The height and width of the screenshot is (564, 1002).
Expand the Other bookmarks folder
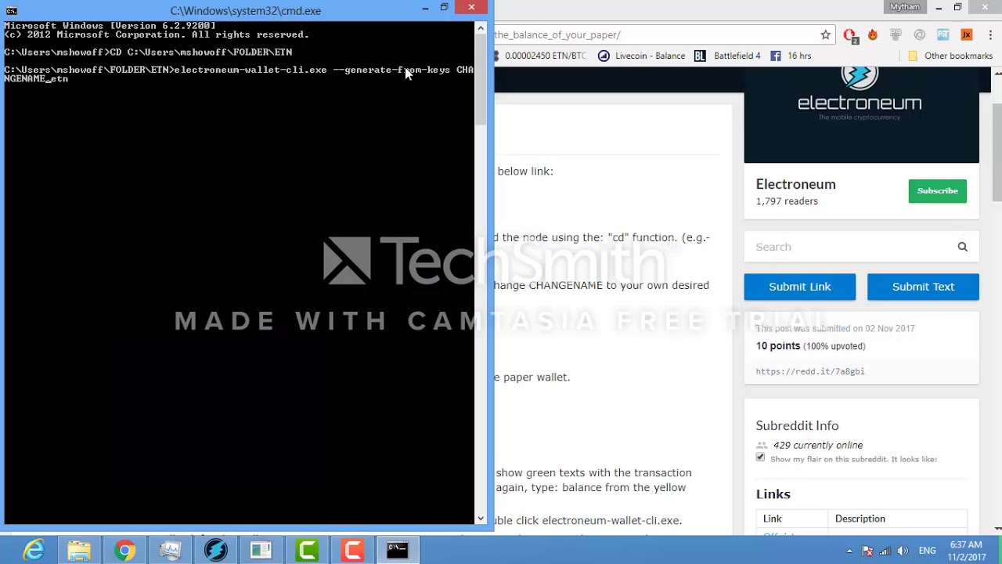pos(950,56)
